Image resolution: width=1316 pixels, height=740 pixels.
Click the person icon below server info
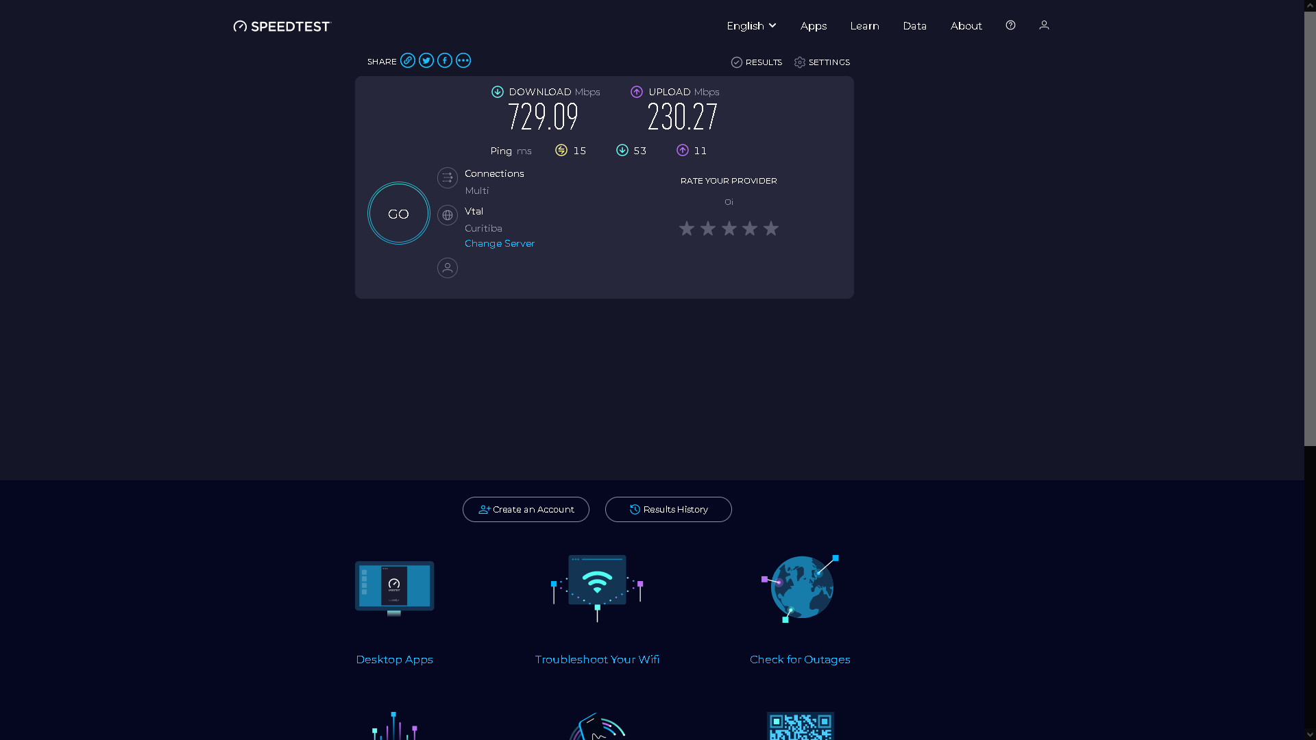click(x=448, y=268)
